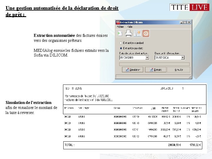
Task: Click the 'Simulation de l'extraction' heading
Action: [x=29, y=102]
